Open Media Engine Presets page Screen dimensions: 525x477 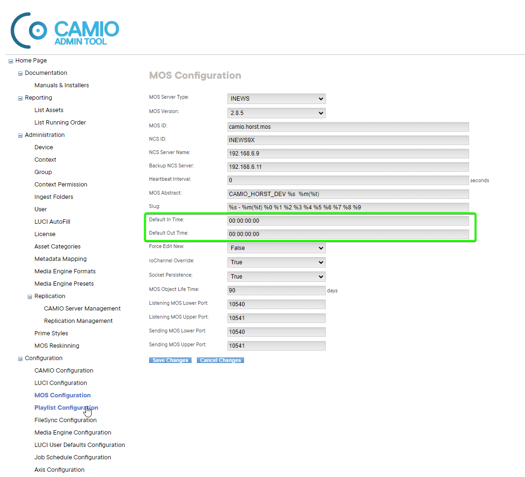coord(64,283)
